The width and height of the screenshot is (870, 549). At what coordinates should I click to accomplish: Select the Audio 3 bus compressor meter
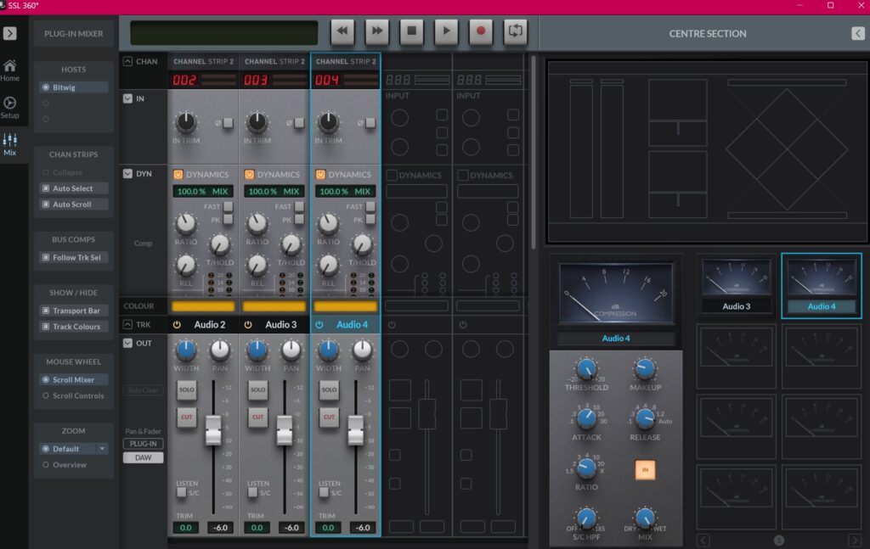(x=736, y=278)
